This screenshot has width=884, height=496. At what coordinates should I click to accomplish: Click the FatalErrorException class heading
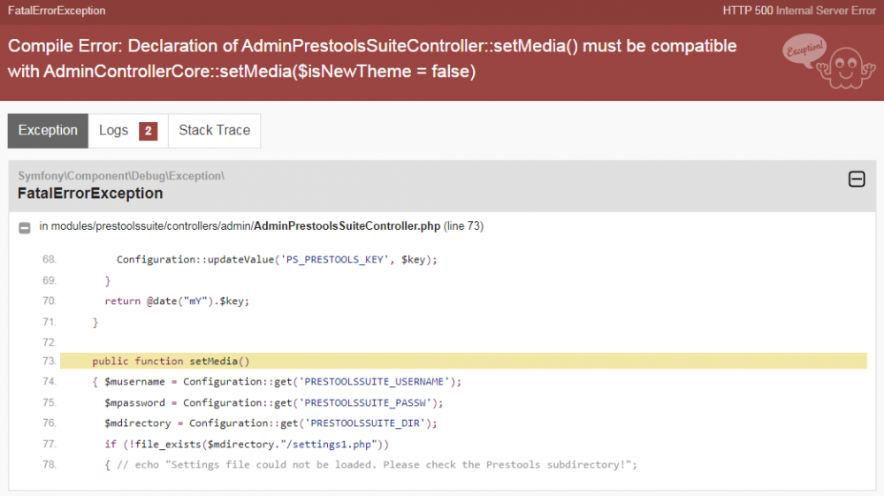(90, 193)
